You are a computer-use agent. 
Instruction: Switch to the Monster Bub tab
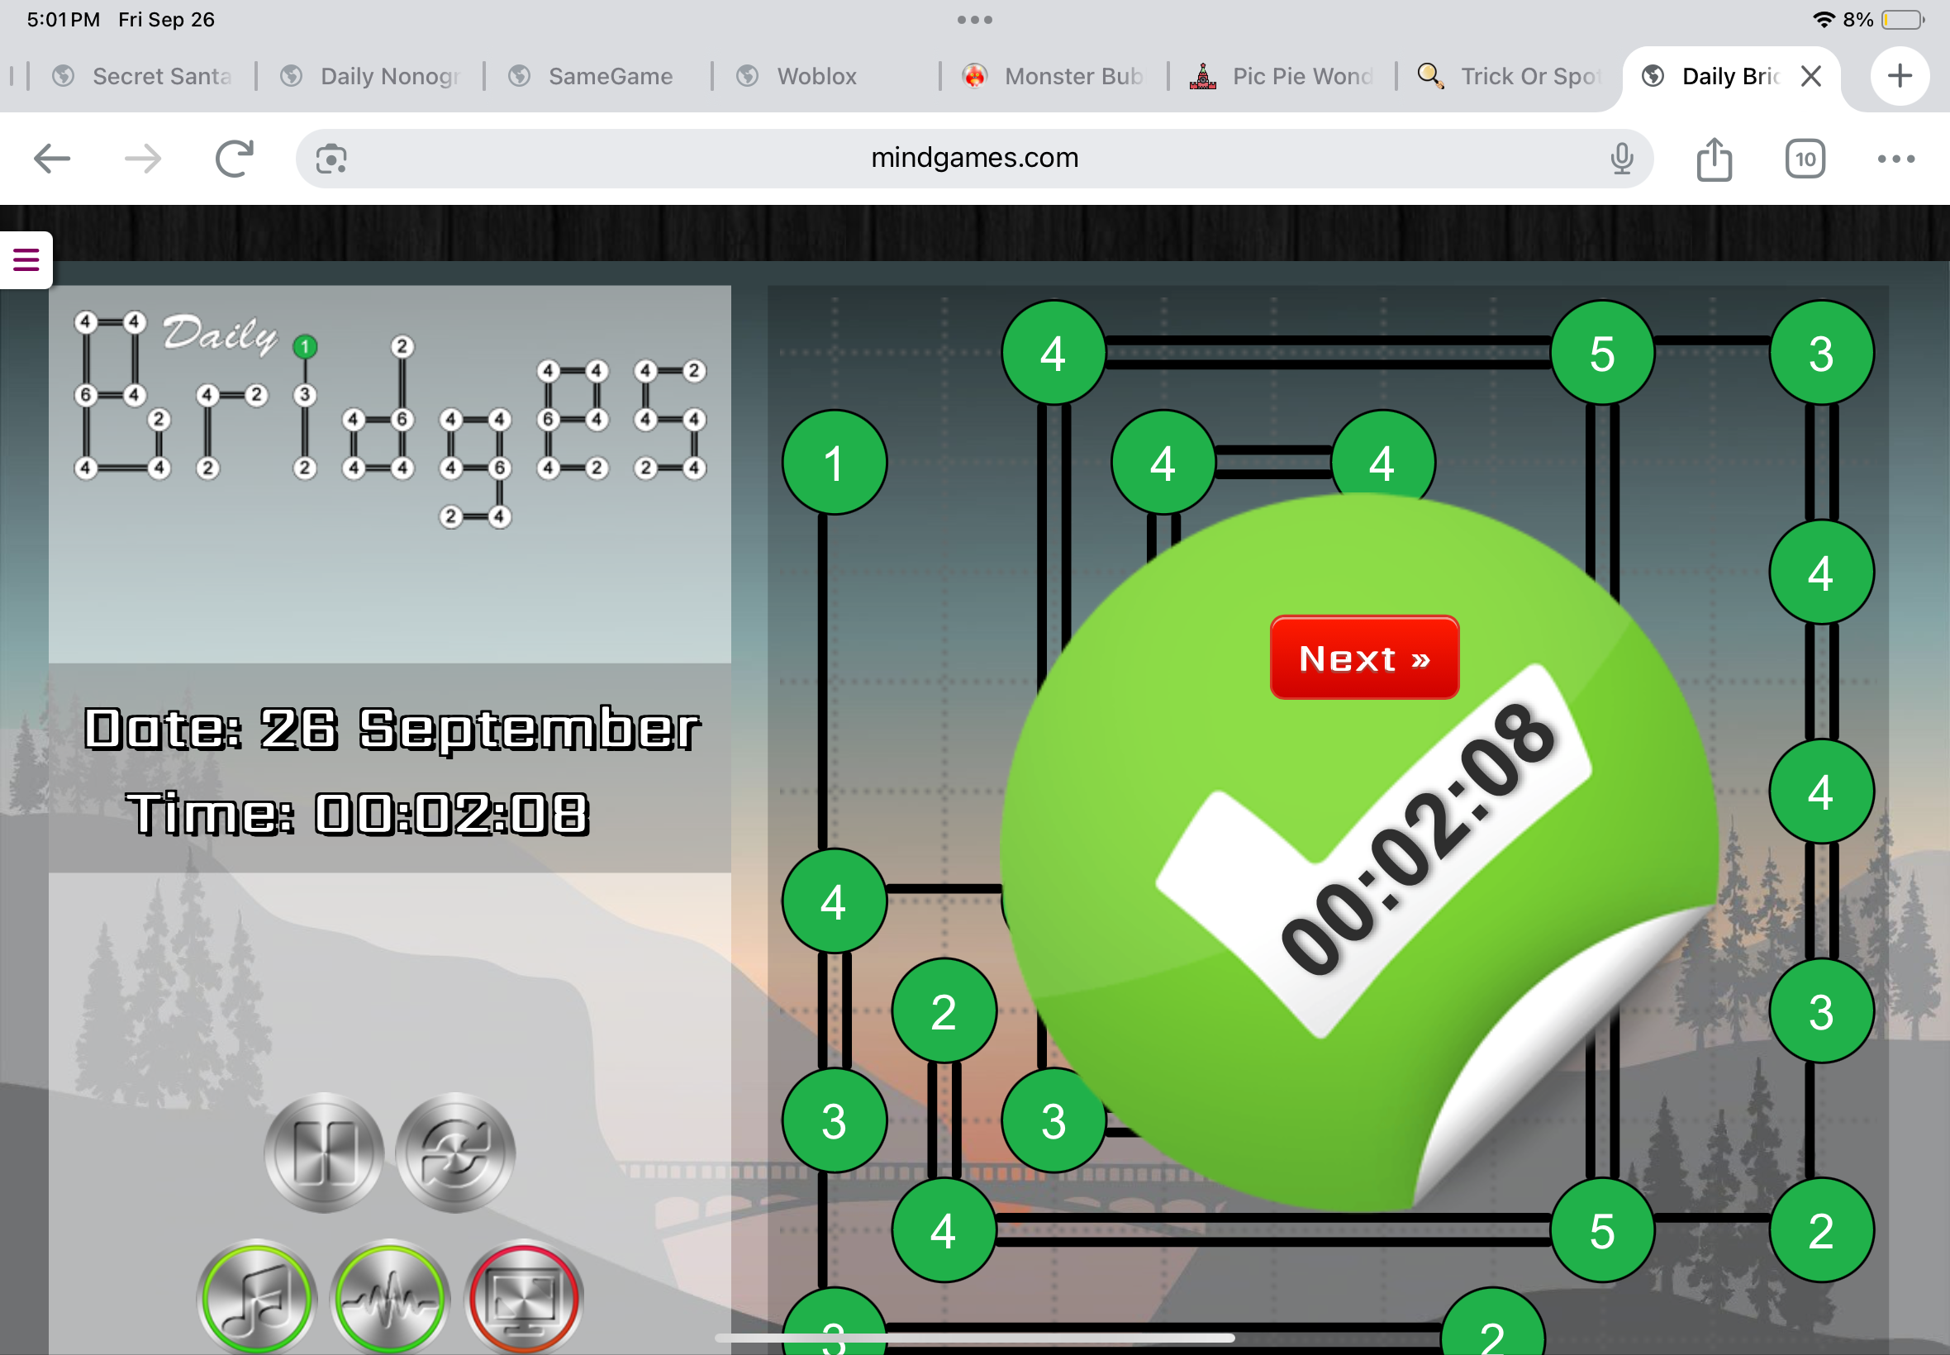pos(1072,76)
